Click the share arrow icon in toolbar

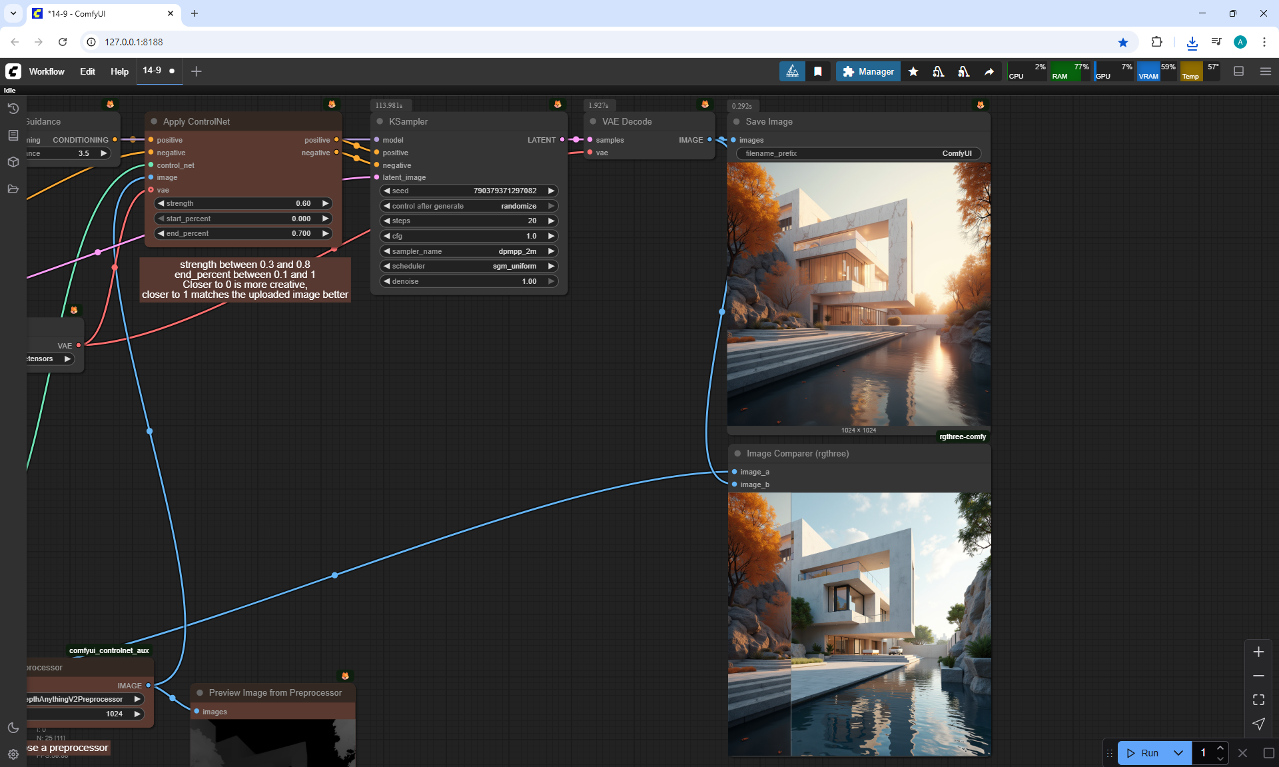pyautogui.click(x=989, y=71)
